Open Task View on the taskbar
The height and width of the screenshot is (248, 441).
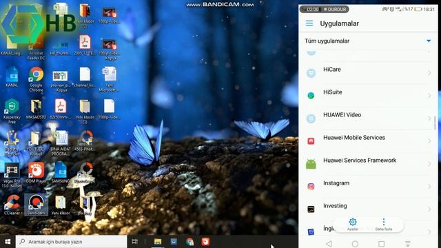point(135,242)
